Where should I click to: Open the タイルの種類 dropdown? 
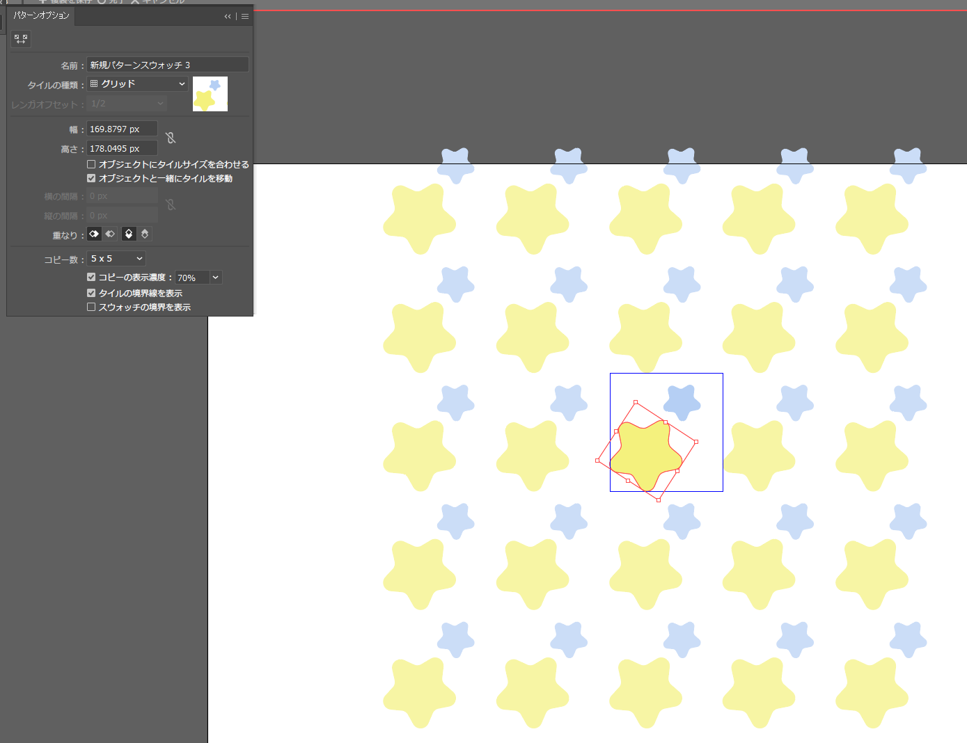point(137,83)
